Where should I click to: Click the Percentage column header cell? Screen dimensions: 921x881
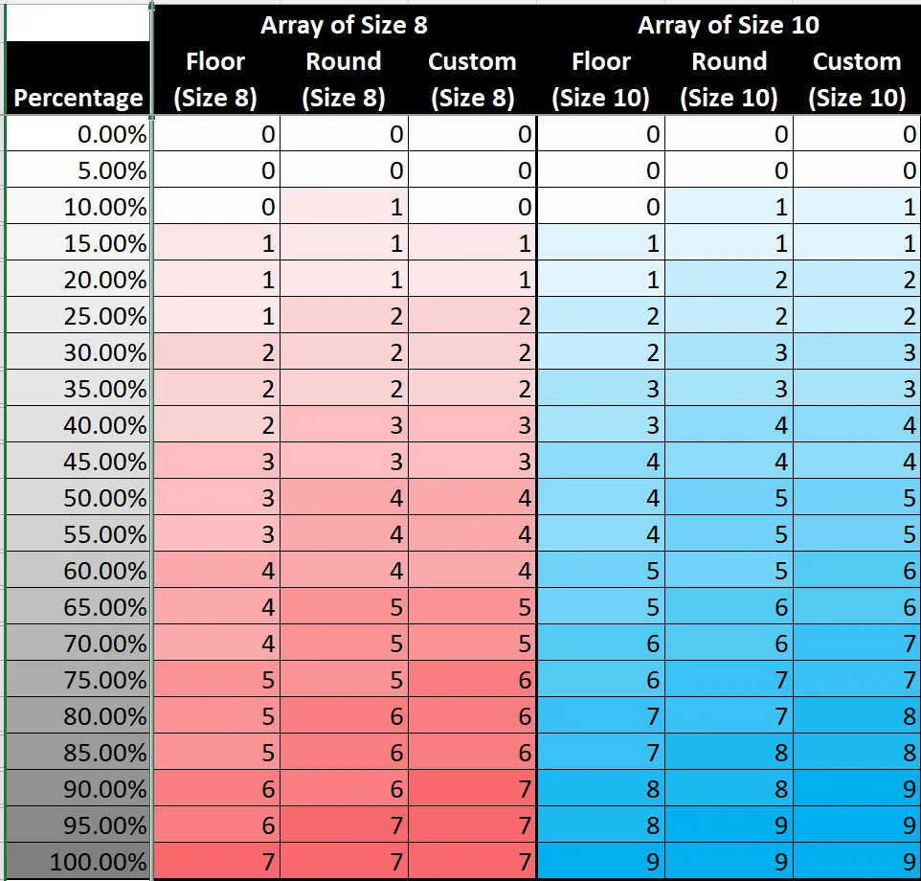click(79, 98)
